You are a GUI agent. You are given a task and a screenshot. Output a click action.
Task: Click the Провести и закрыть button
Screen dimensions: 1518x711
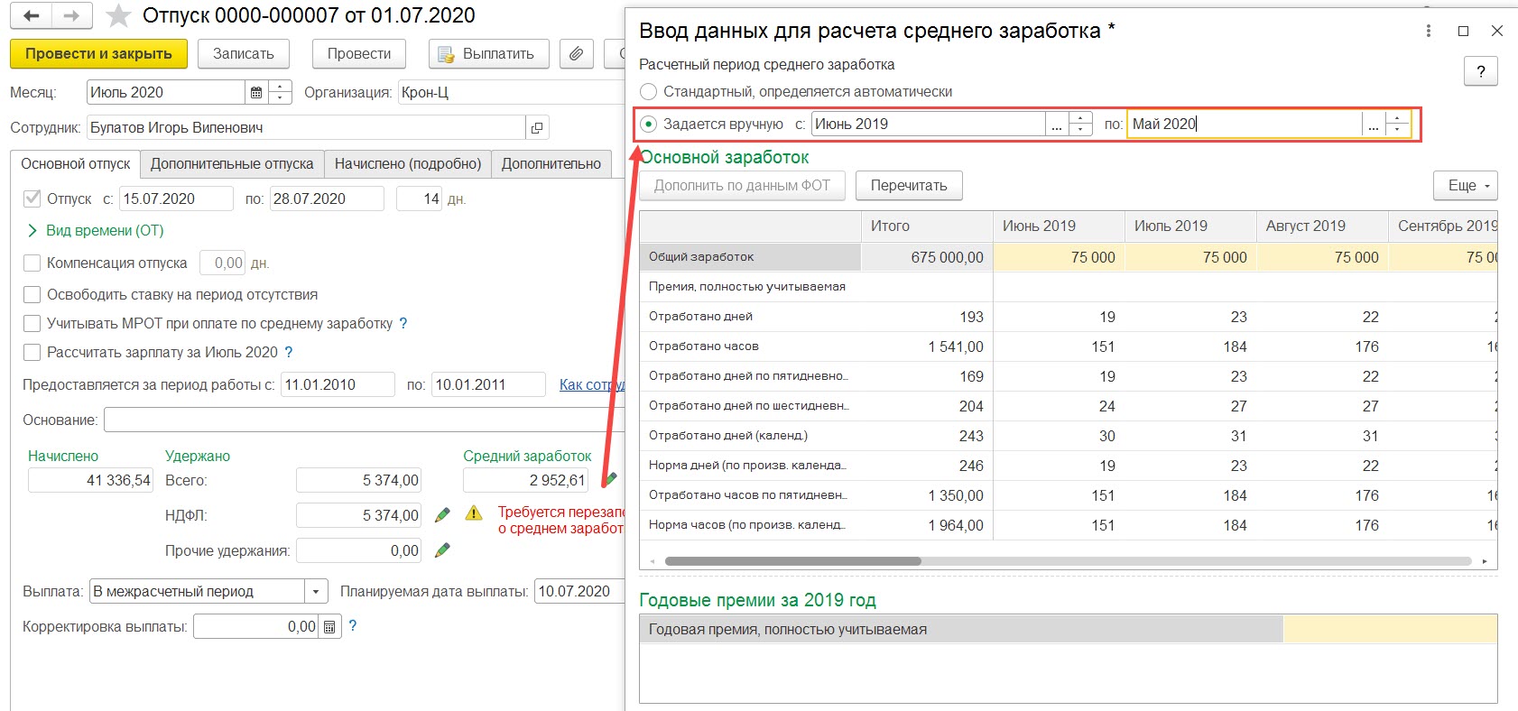[x=98, y=54]
